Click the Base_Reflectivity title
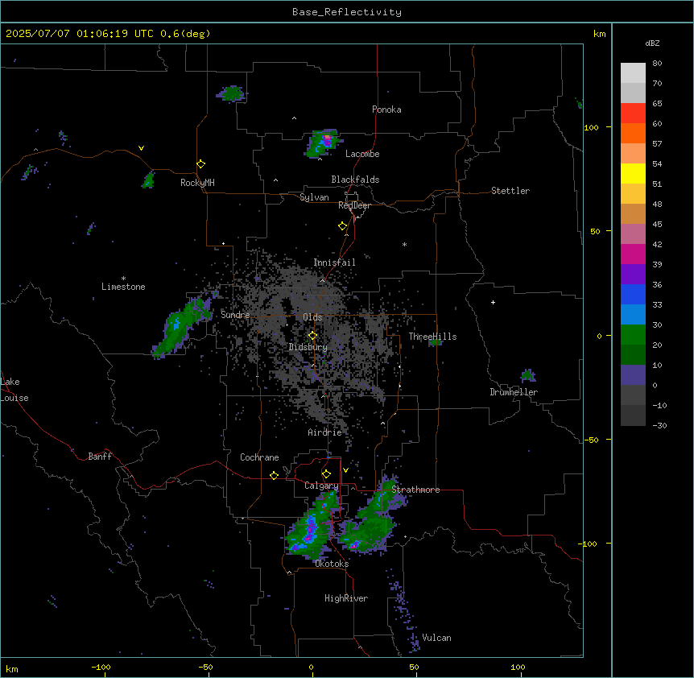This screenshot has height=678, width=694. [x=346, y=12]
